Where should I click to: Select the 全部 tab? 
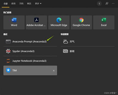[x=5, y=3]
